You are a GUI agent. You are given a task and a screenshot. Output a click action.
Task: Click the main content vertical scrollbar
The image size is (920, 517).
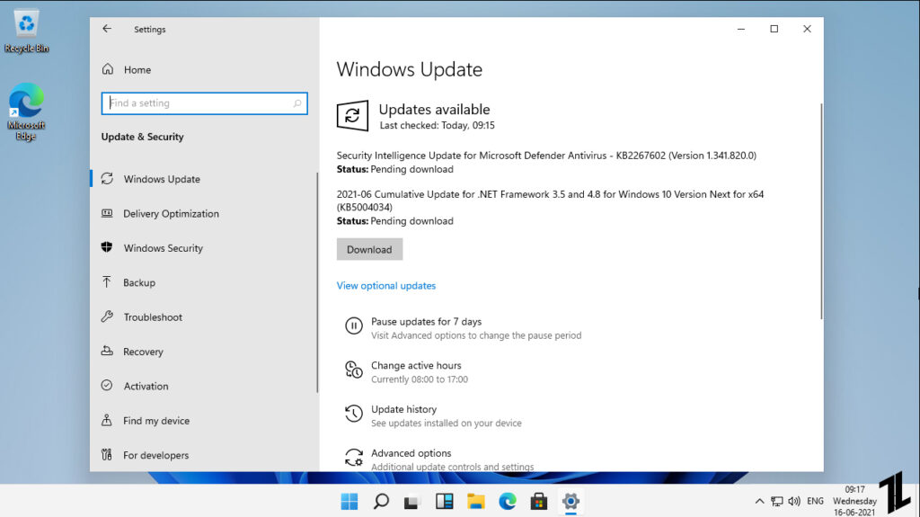pyautogui.click(x=821, y=211)
